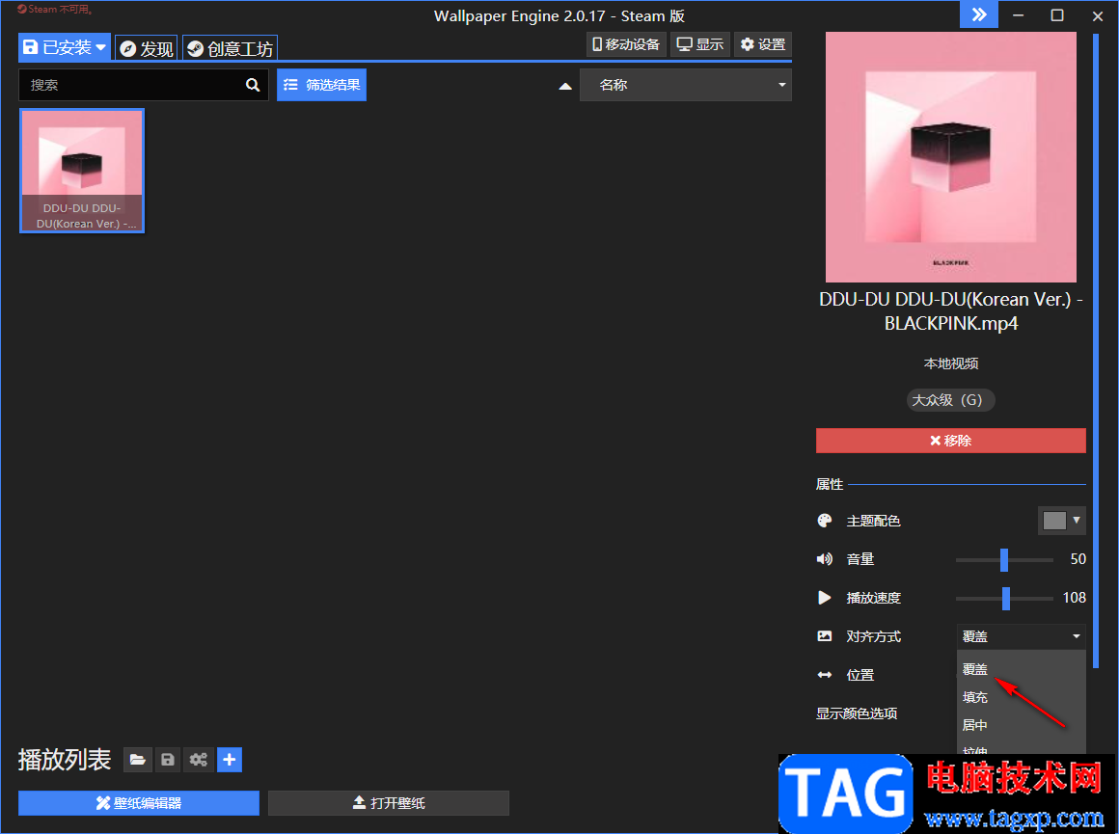Expand the 已安装 tab dropdown arrow

[x=101, y=48]
